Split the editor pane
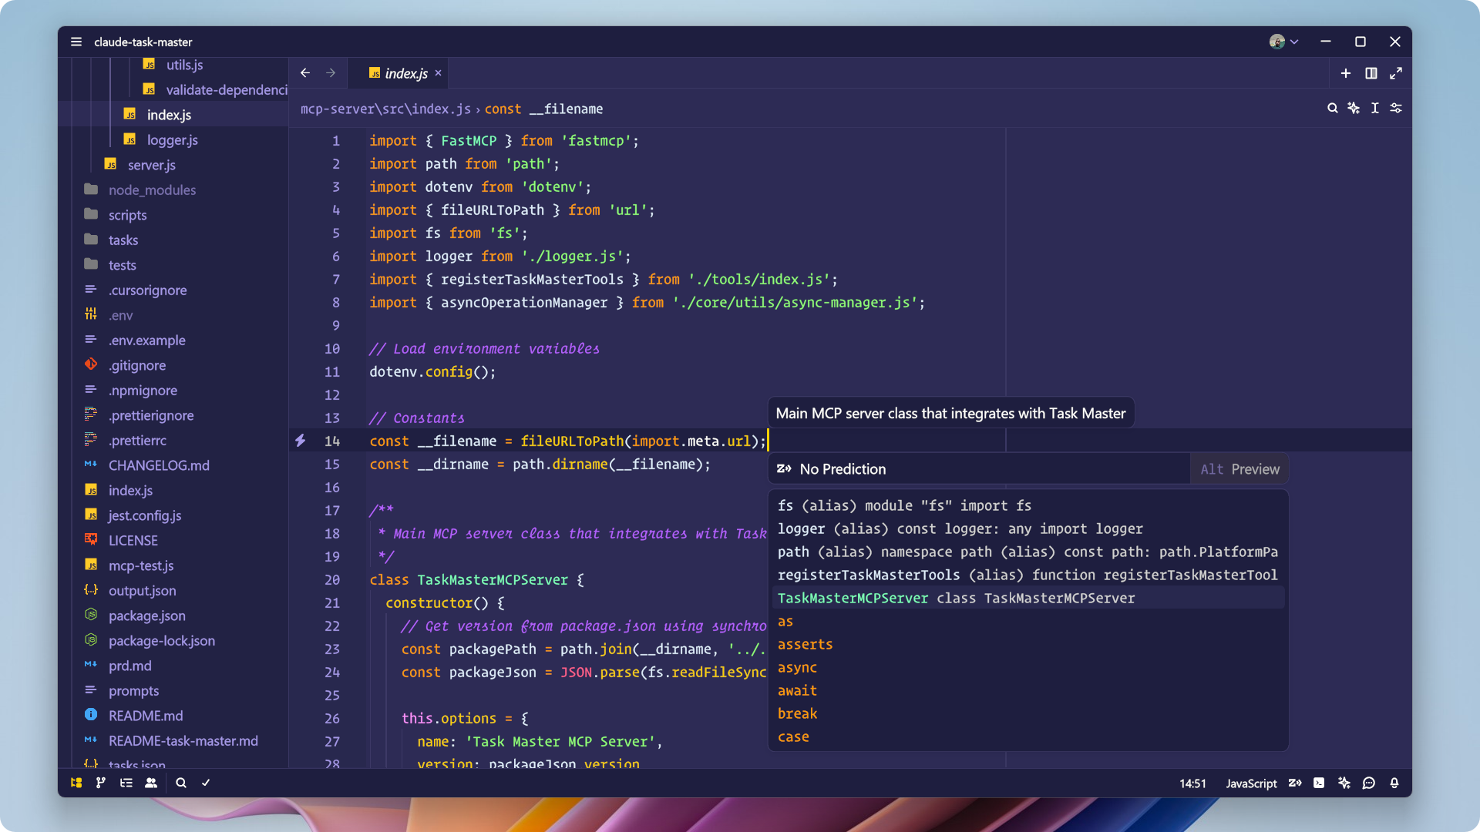 click(1371, 73)
